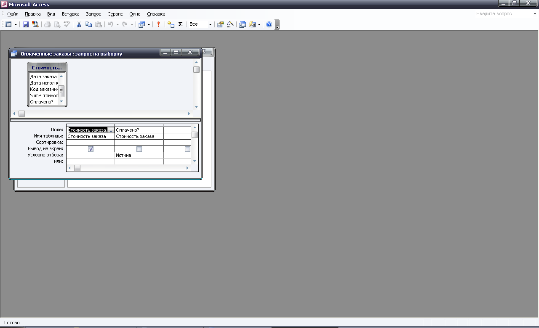The image size is (539, 328).
Task: Expand the New Object dropdown arrow
Action: point(259,24)
